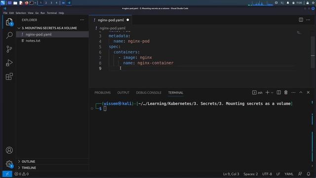Open the File menu
The image size is (316, 178).
tap(5, 13)
